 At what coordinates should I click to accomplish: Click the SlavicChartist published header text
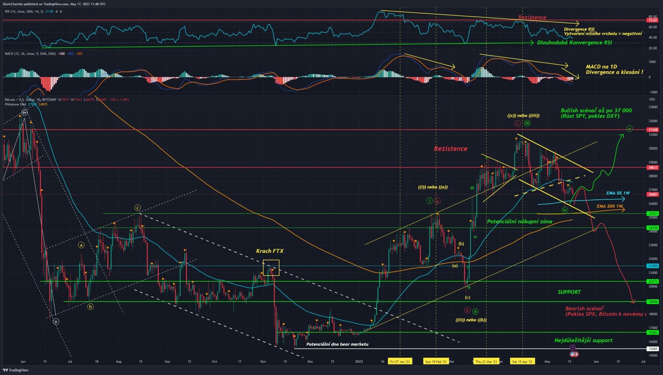tap(54, 4)
